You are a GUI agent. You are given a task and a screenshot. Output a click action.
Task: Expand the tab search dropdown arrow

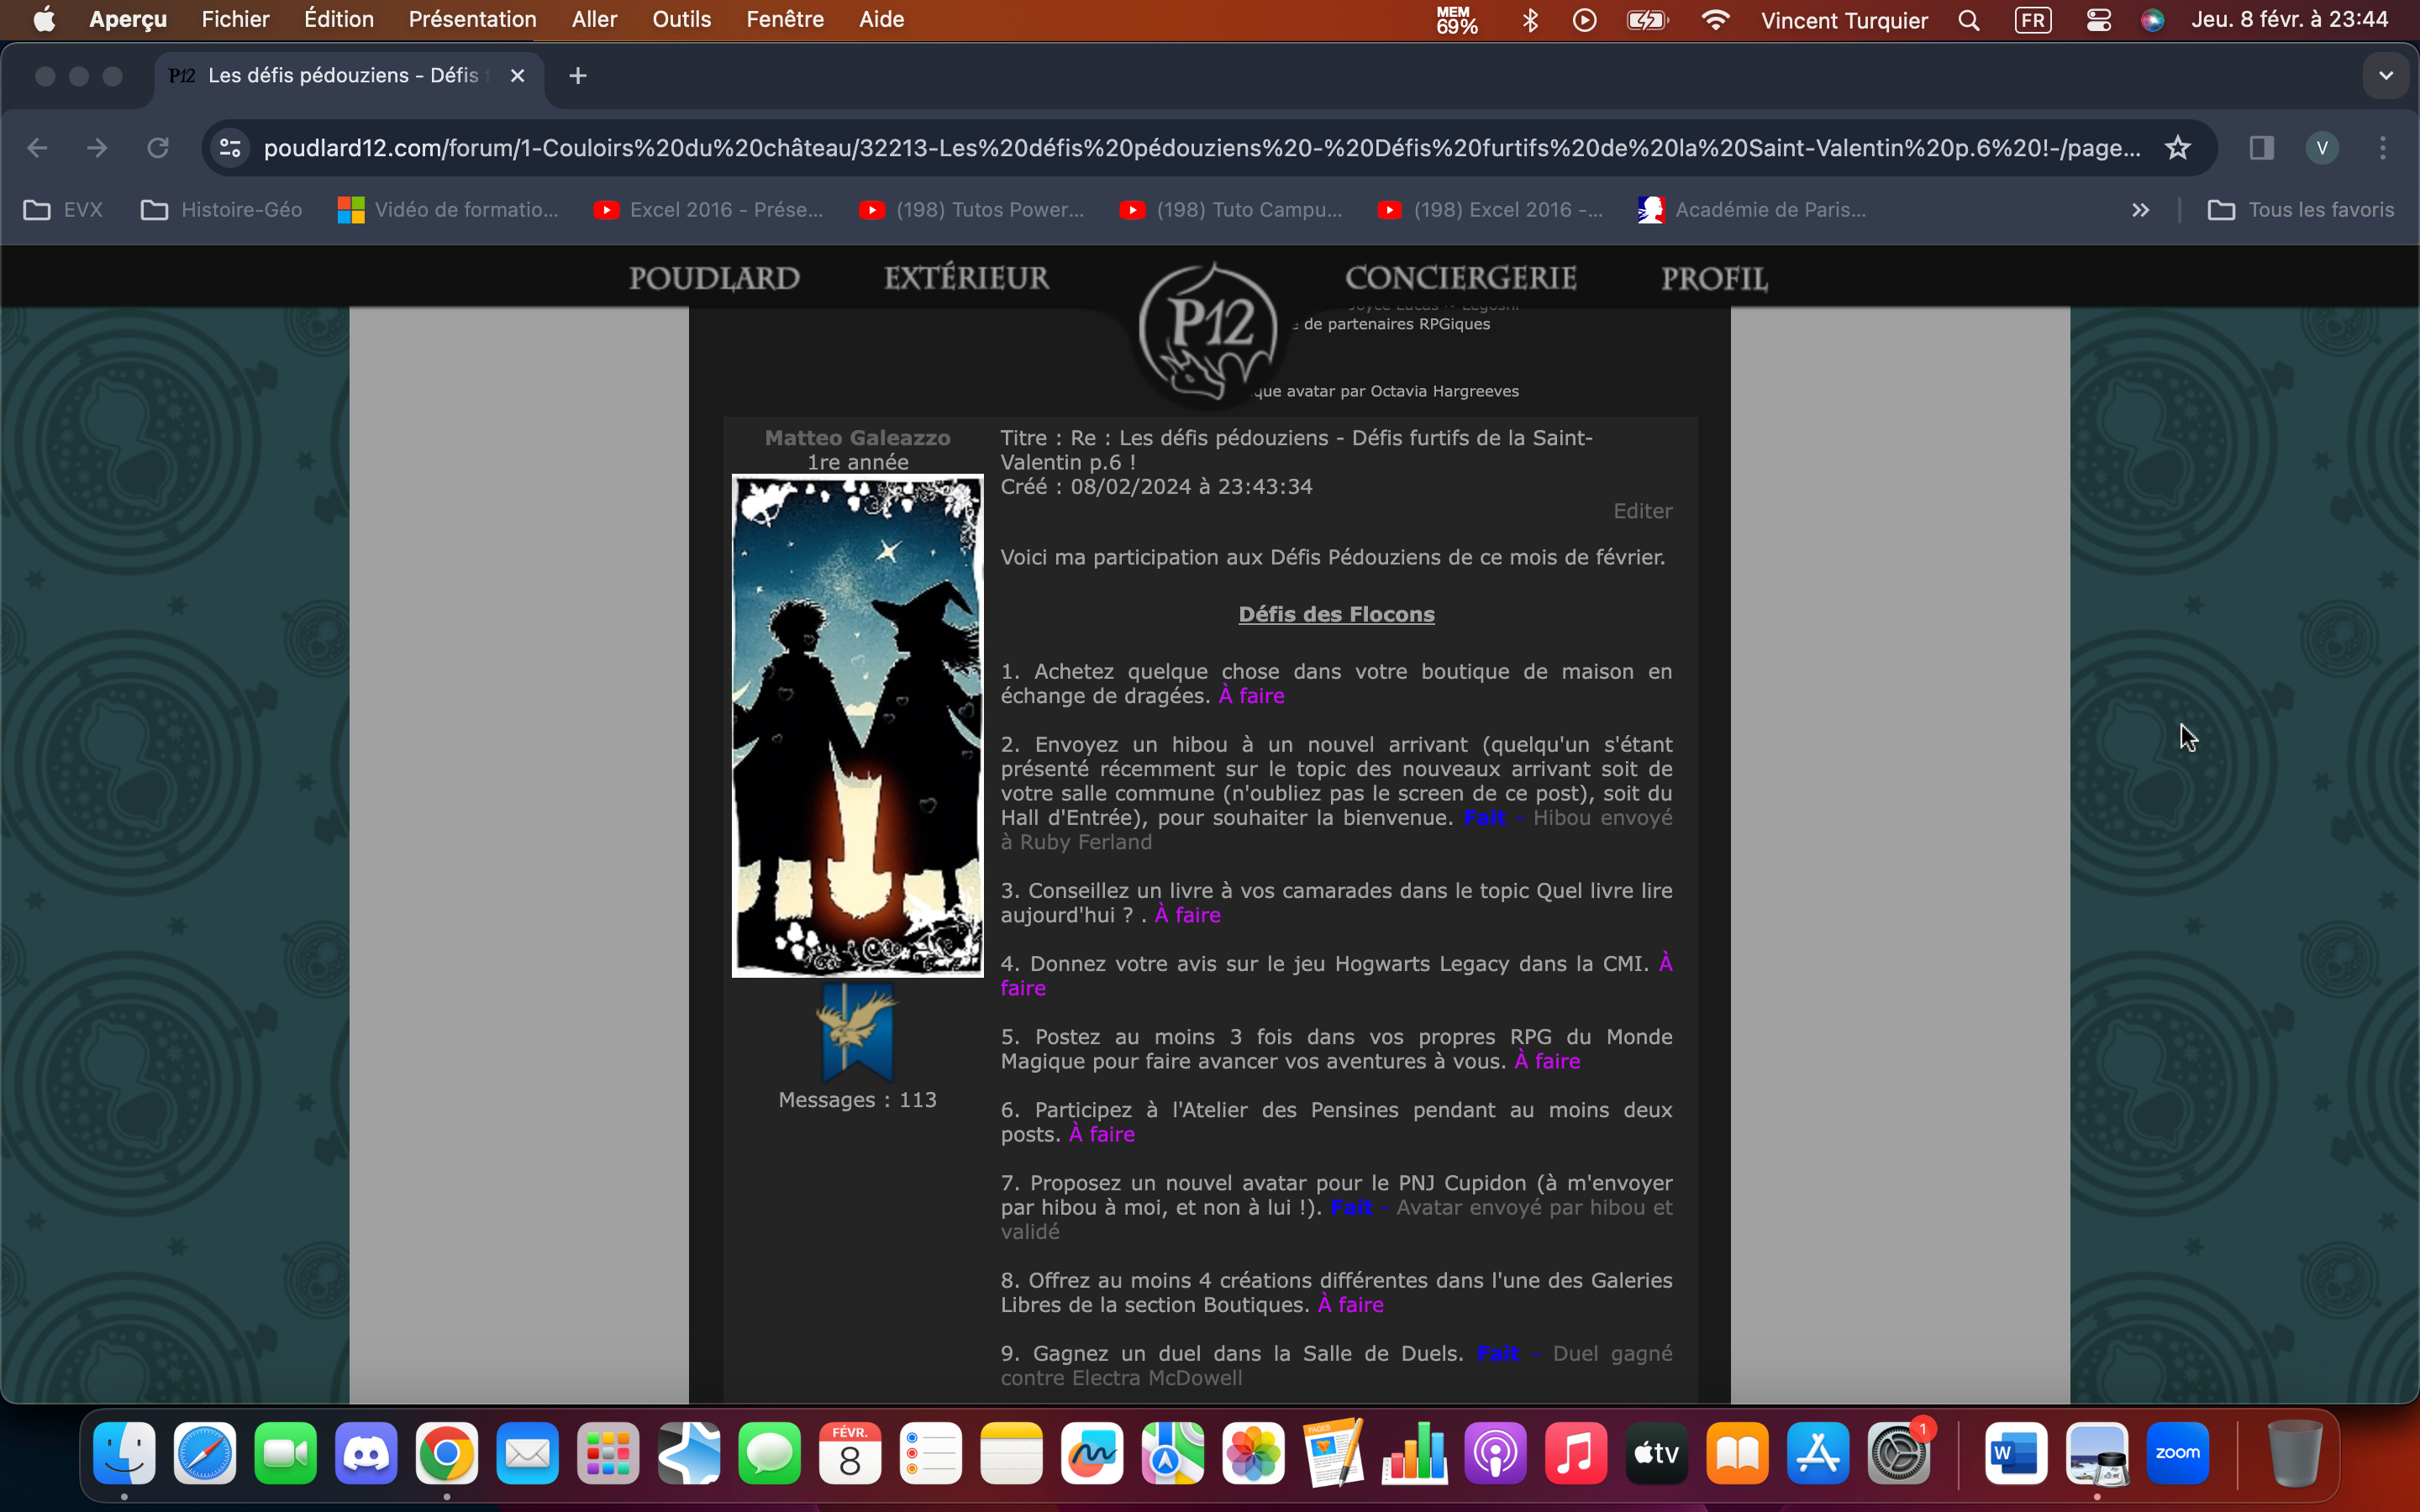[x=2385, y=76]
